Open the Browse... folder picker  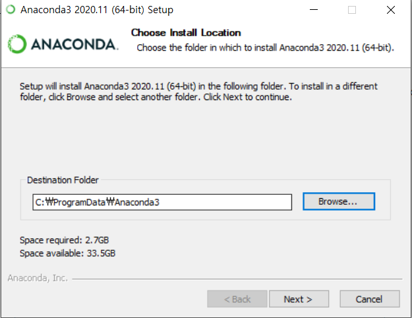339,201
